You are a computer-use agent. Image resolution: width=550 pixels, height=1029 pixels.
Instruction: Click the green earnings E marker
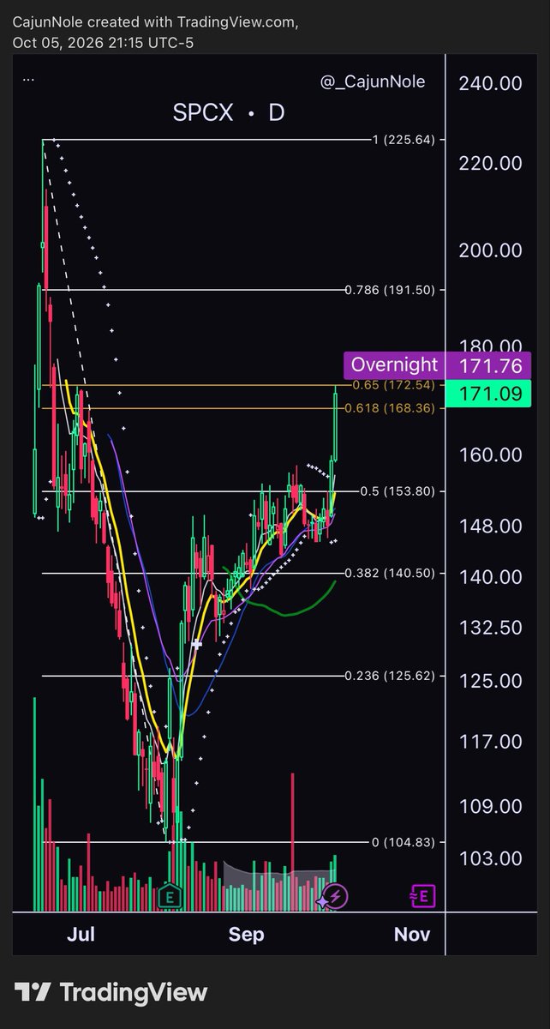[171, 897]
